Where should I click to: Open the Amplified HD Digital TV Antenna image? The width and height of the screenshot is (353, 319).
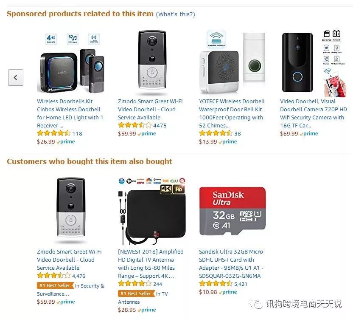(x=151, y=211)
